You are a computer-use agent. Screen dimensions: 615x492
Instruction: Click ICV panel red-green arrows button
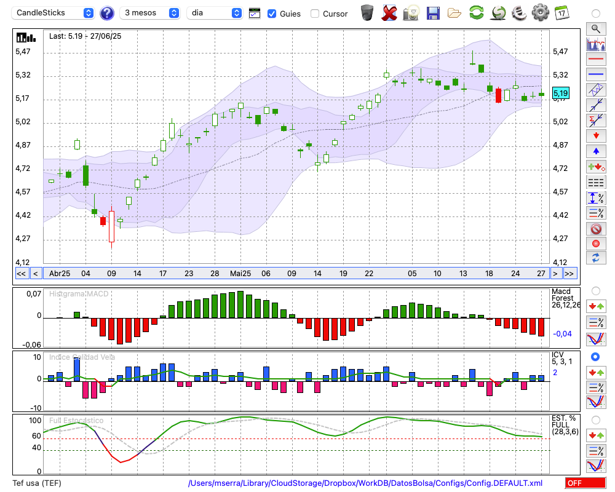596,372
